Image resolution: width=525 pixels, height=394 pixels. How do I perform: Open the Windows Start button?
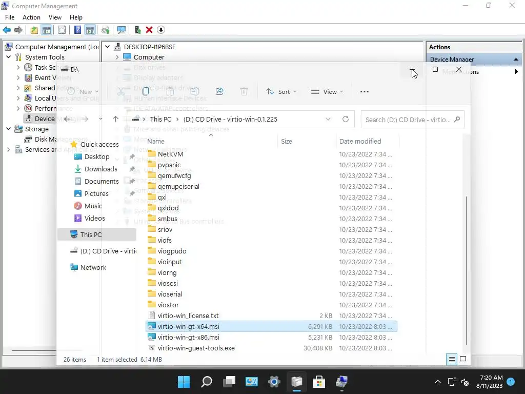[184, 382]
